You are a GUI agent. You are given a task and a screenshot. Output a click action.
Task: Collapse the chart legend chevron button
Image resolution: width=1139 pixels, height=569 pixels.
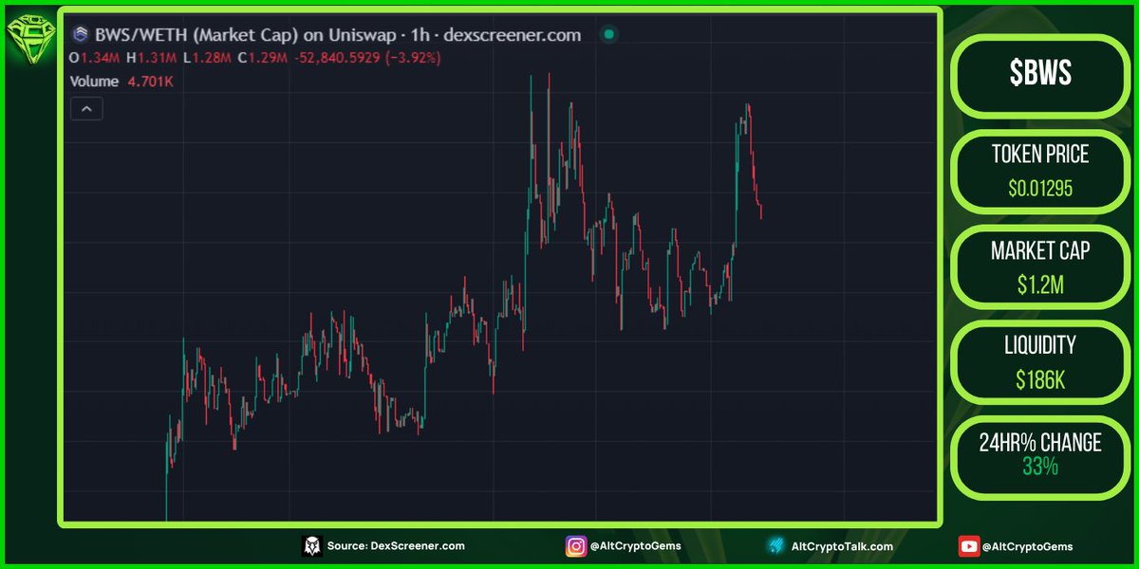pos(86,109)
